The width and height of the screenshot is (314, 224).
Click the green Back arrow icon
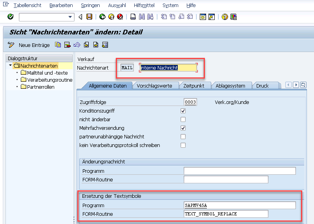pyautogui.click(x=102, y=17)
